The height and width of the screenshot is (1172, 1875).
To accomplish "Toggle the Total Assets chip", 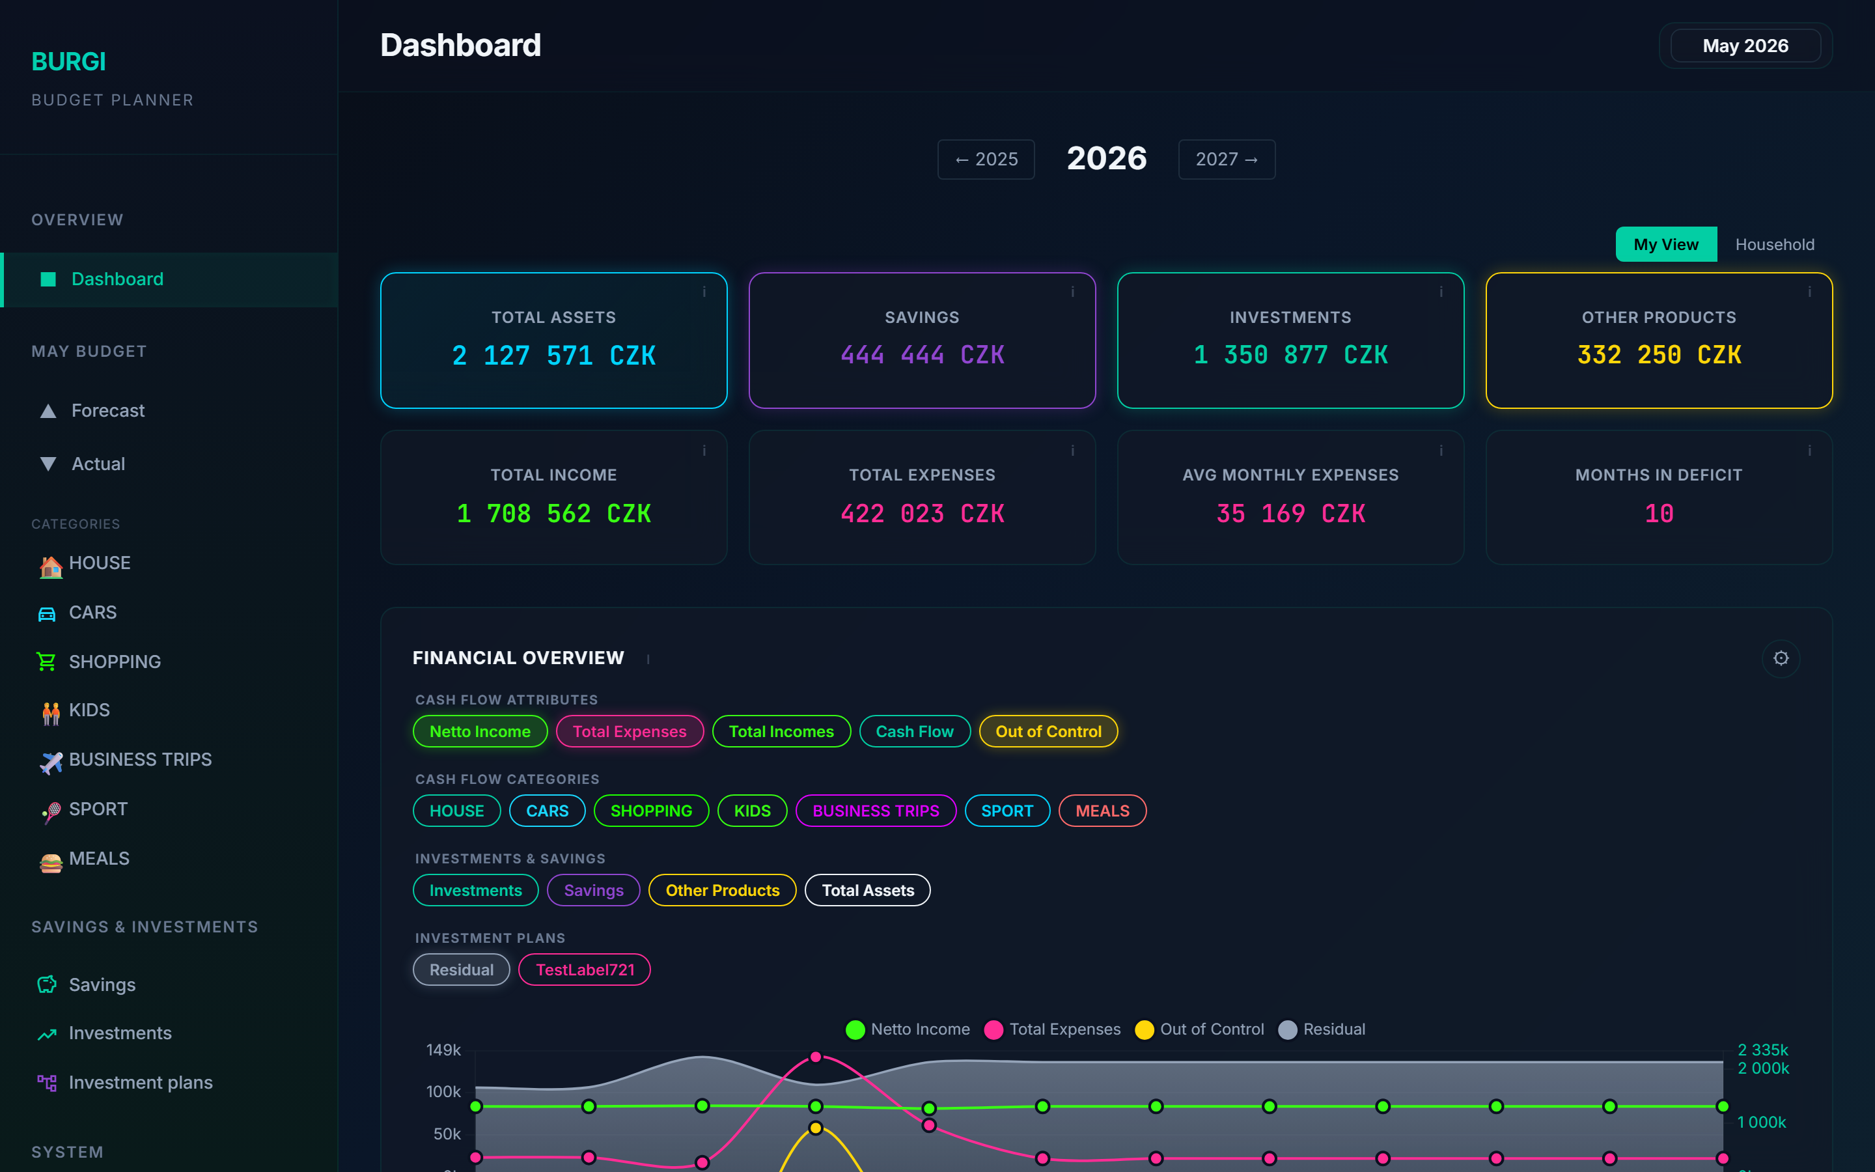I will 868,890.
